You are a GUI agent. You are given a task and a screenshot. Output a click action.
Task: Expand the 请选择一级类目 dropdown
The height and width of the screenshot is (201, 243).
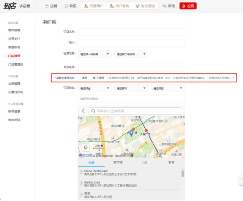(x=95, y=54)
